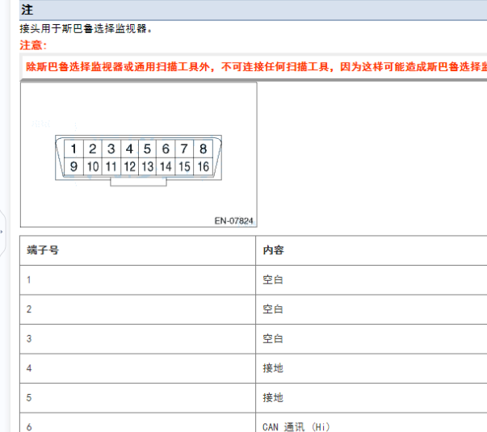Viewport: 487px width, 432px height.
Task: Click "空白" in terminal 3 row
Action: pyautogui.click(x=273, y=339)
